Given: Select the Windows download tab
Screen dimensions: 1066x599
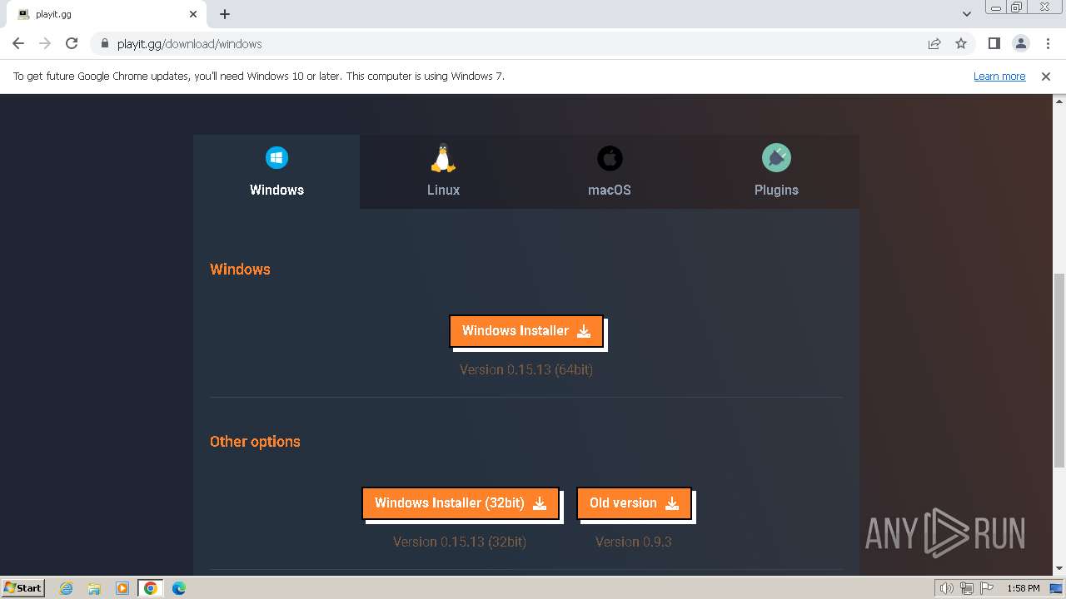Looking at the screenshot, I should pos(276,171).
